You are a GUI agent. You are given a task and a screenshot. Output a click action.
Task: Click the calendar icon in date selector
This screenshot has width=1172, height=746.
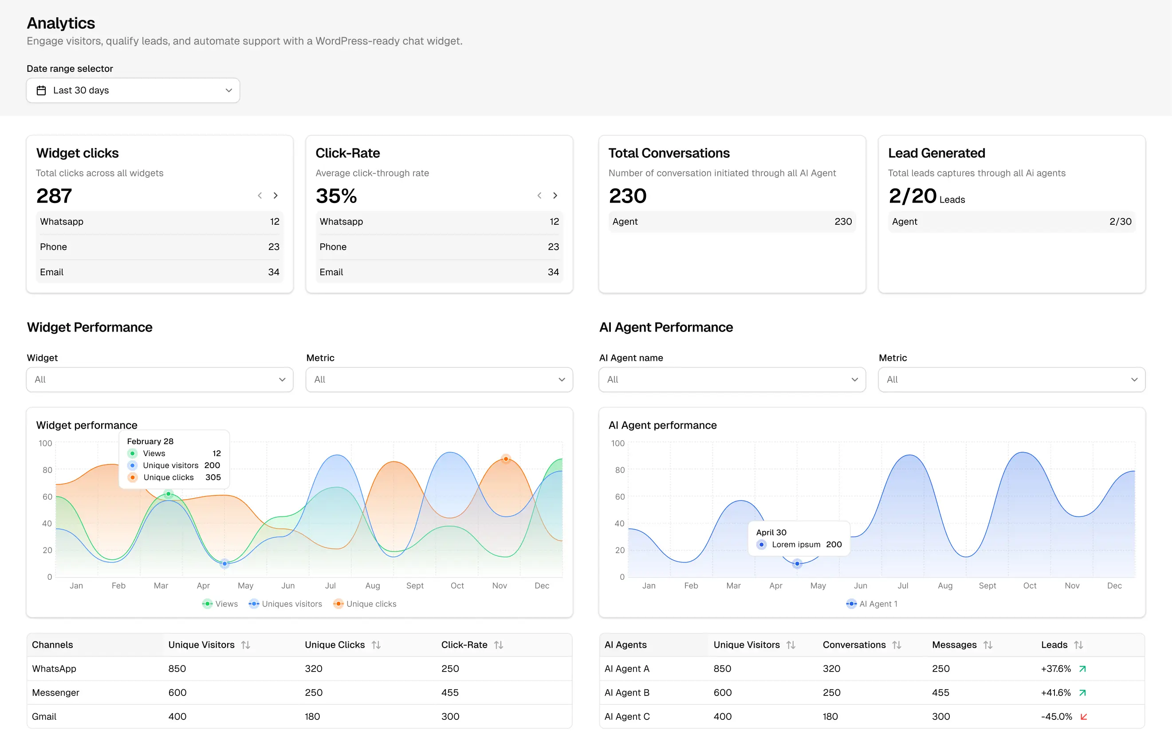41,90
